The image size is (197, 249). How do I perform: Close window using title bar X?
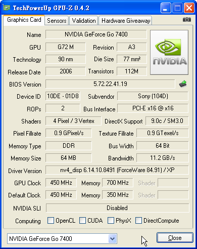(189, 8)
